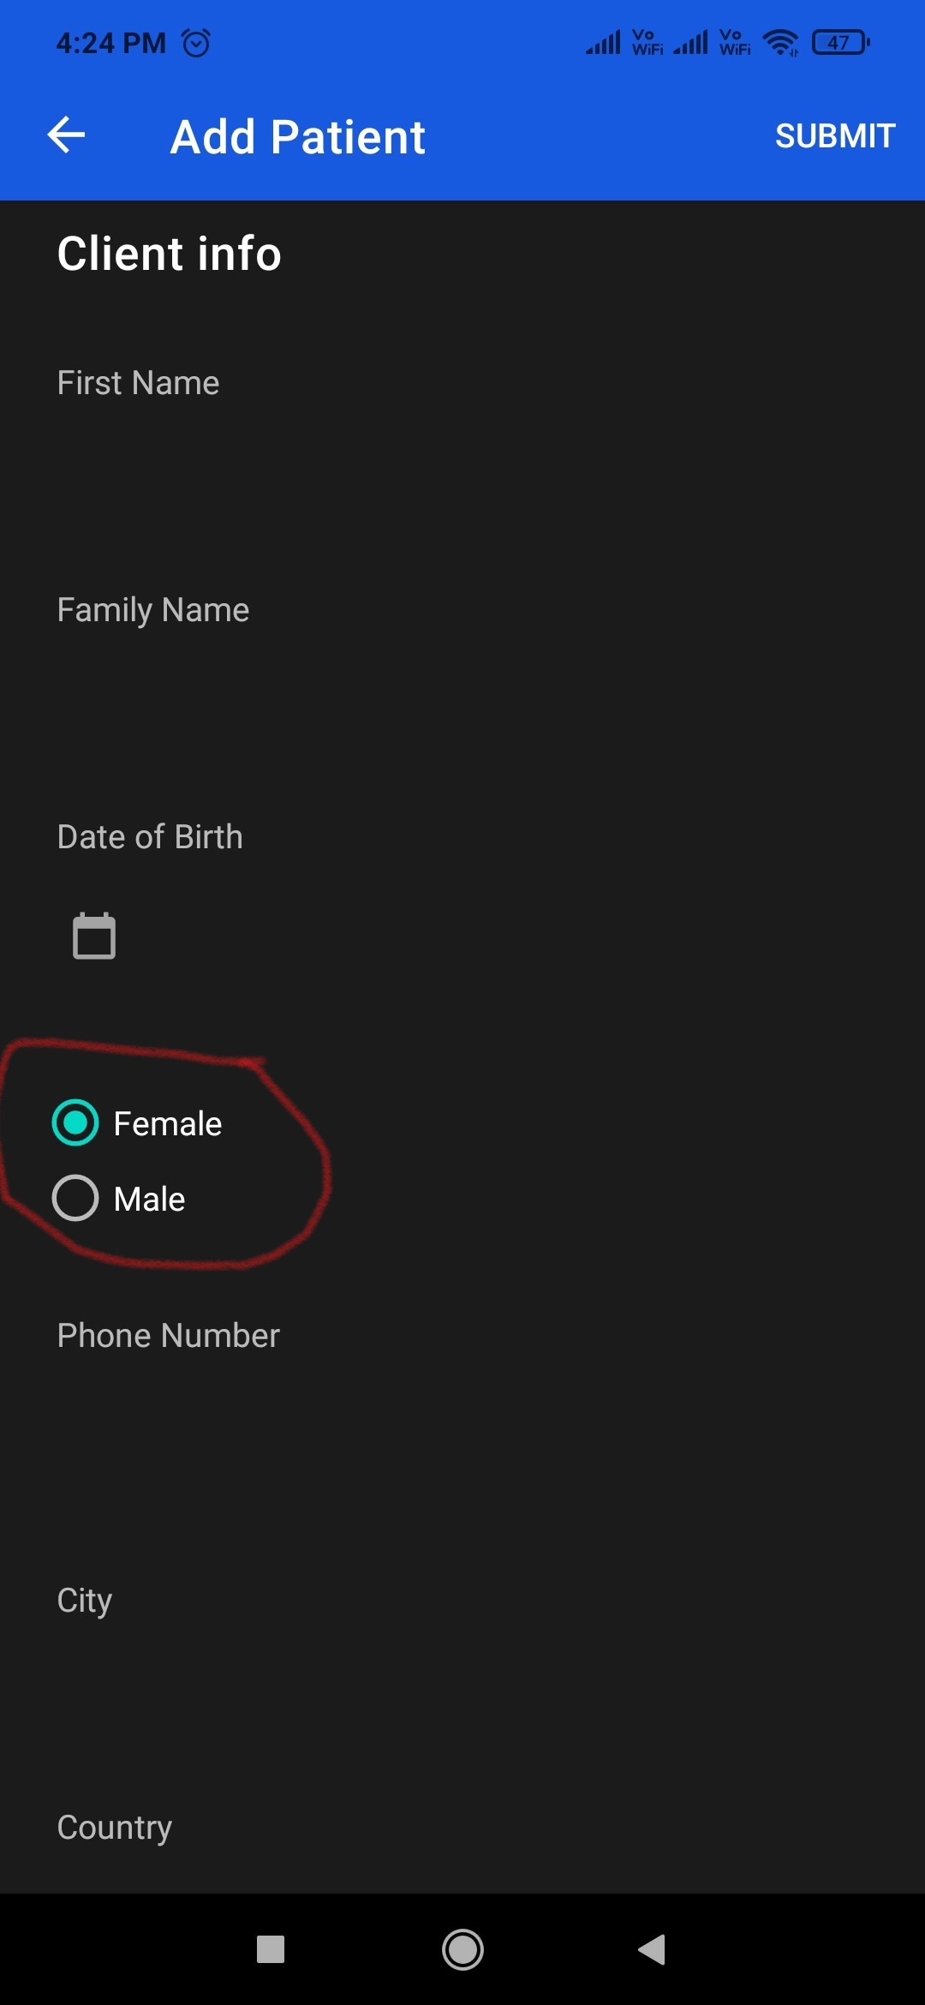Viewport: 925px width, 2005px height.
Task: Select the Female radio button
Action: (x=75, y=1122)
